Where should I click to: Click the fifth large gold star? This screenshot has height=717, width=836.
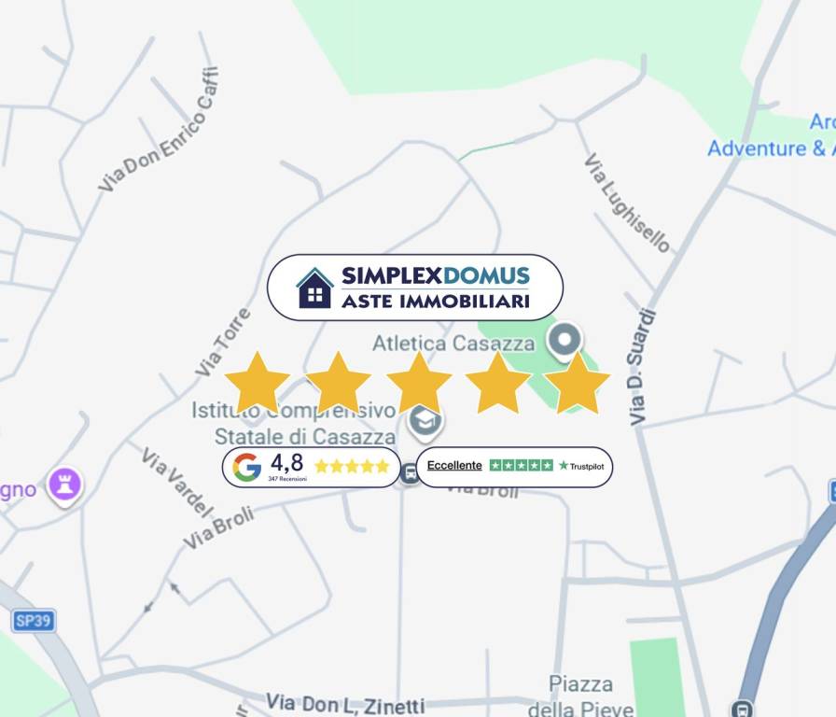(x=577, y=382)
